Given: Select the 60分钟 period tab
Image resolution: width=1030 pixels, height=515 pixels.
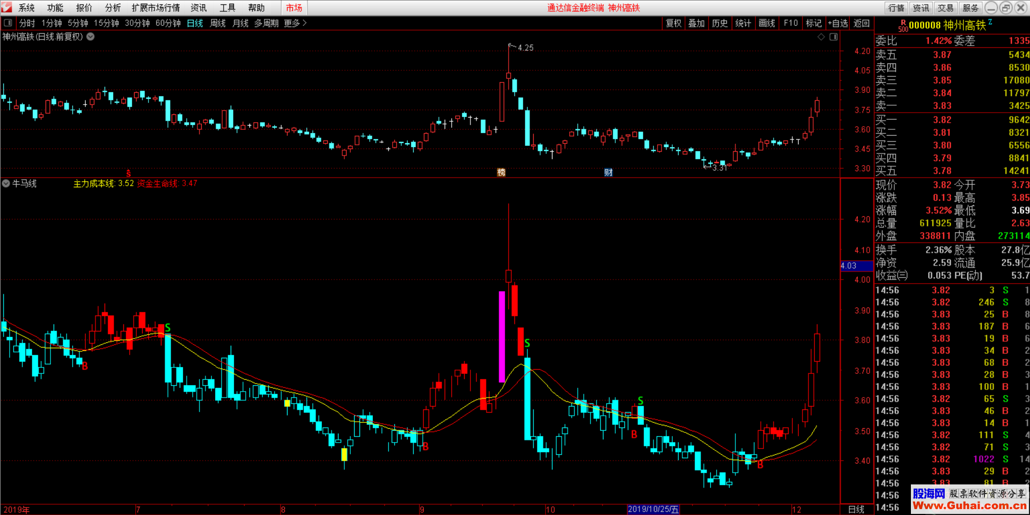Looking at the screenshot, I should [168, 23].
